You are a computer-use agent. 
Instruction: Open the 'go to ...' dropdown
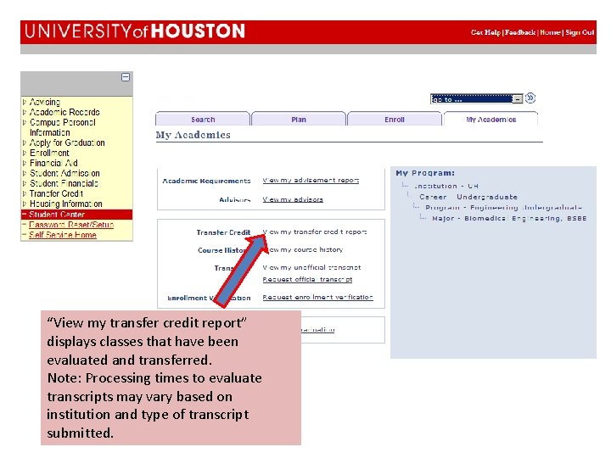coord(477,99)
